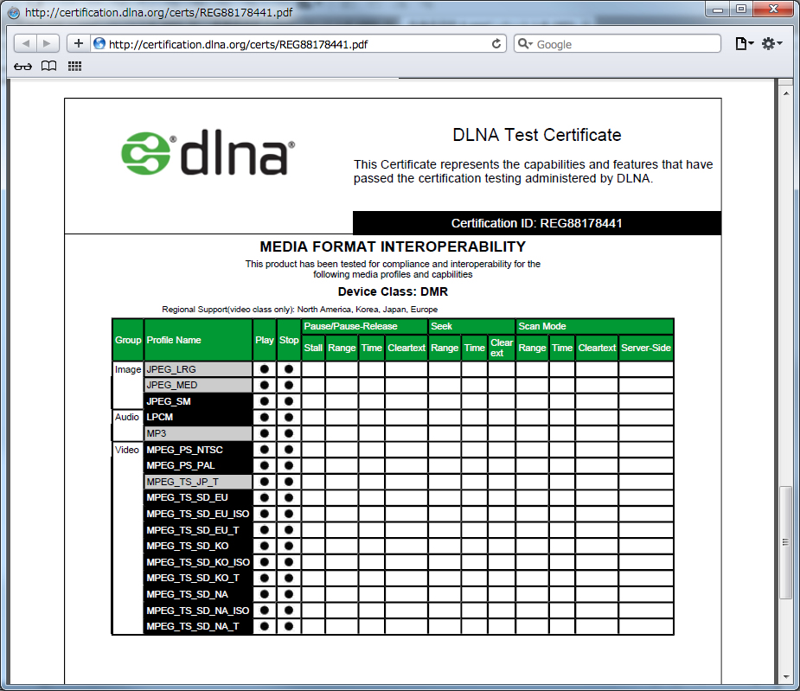Click the "Scan Mode" group header
The height and width of the screenshot is (691, 800).
594,326
